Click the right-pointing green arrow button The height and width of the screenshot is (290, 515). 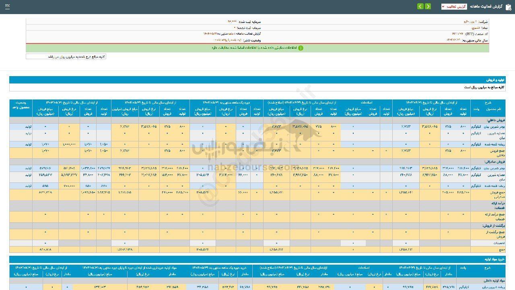tap(428, 6)
